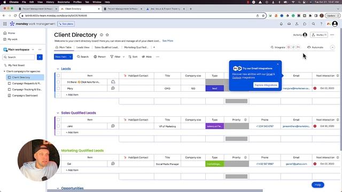Open Campaigns Dashboard board in sidebar
Screen dimensions: 342x192
click(x=25, y=95)
